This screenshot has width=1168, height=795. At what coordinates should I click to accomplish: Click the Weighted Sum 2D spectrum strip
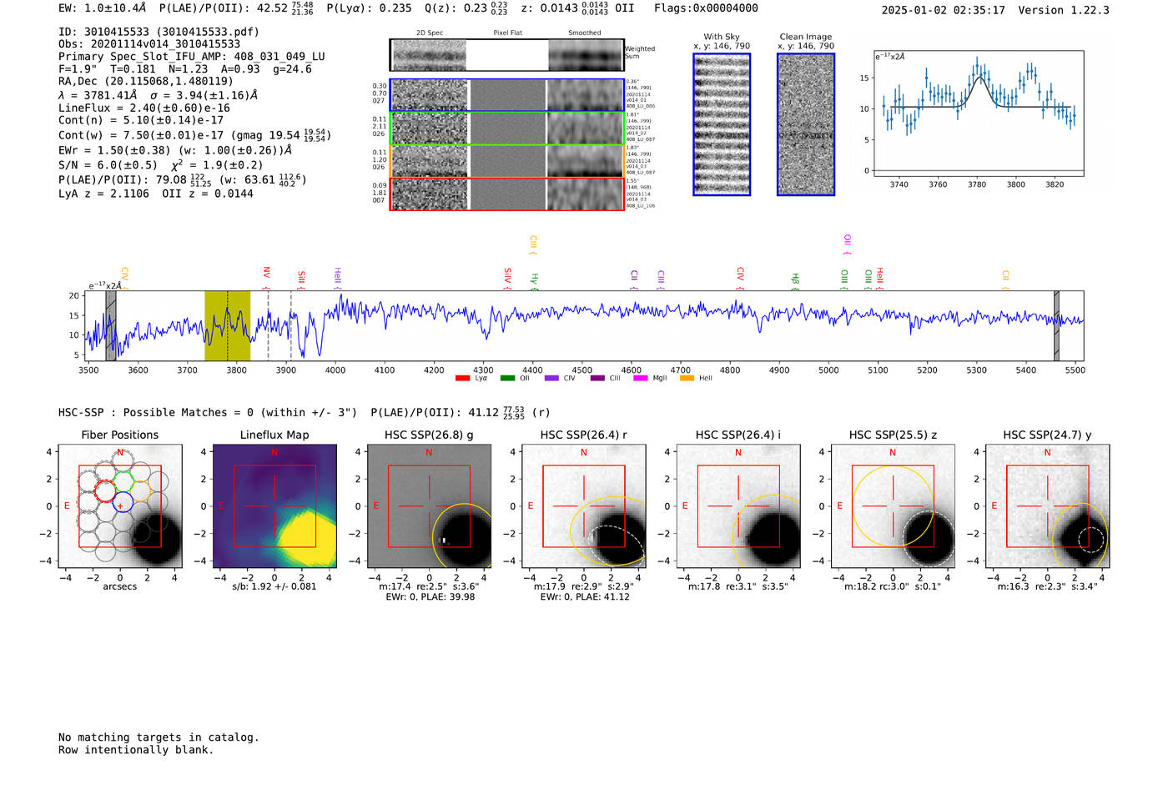(507, 55)
